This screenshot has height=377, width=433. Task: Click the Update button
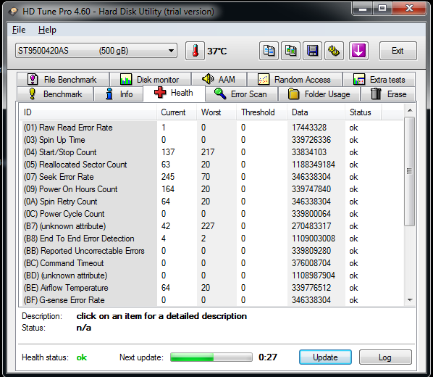325,357
